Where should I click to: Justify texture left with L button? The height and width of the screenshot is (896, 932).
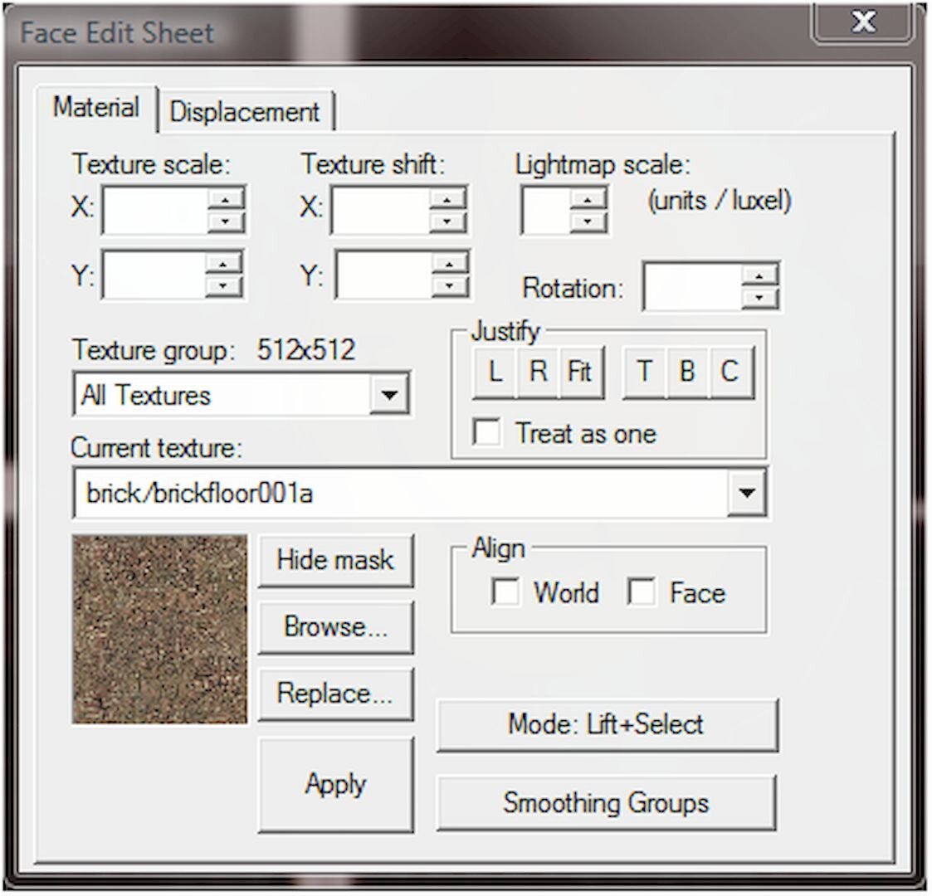click(495, 373)
